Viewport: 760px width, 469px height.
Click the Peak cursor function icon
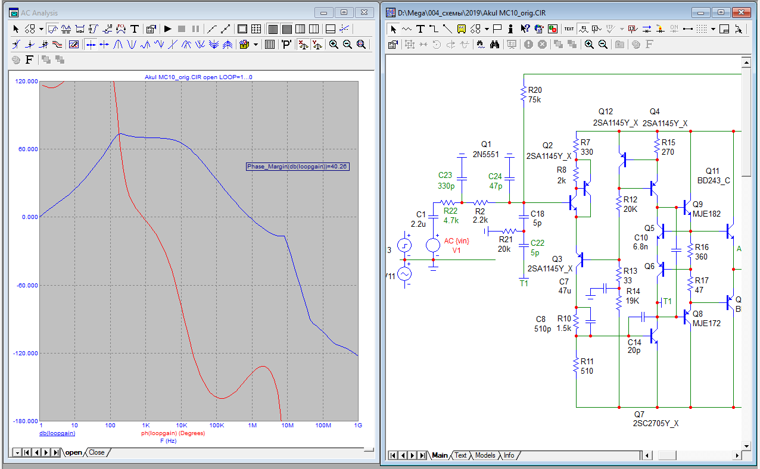(x=118, y=44)
